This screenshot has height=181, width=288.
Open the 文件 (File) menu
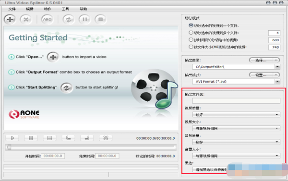[x=12, y=9]
